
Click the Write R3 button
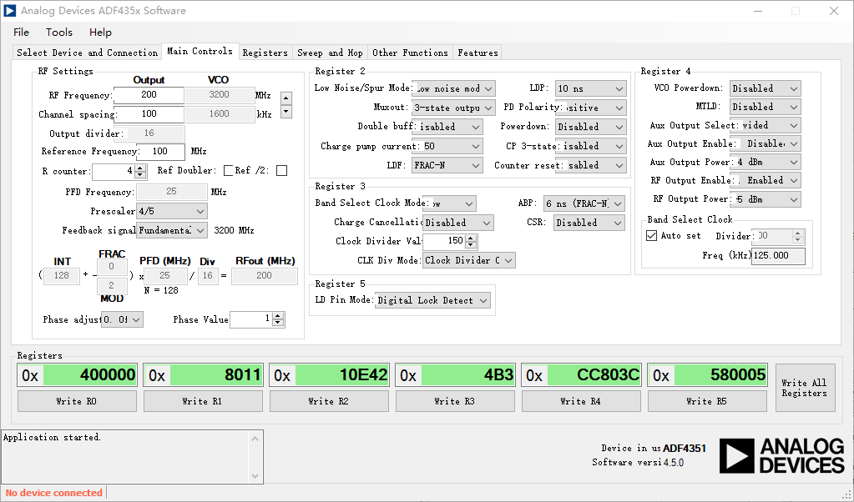click(x=455, y=401)
